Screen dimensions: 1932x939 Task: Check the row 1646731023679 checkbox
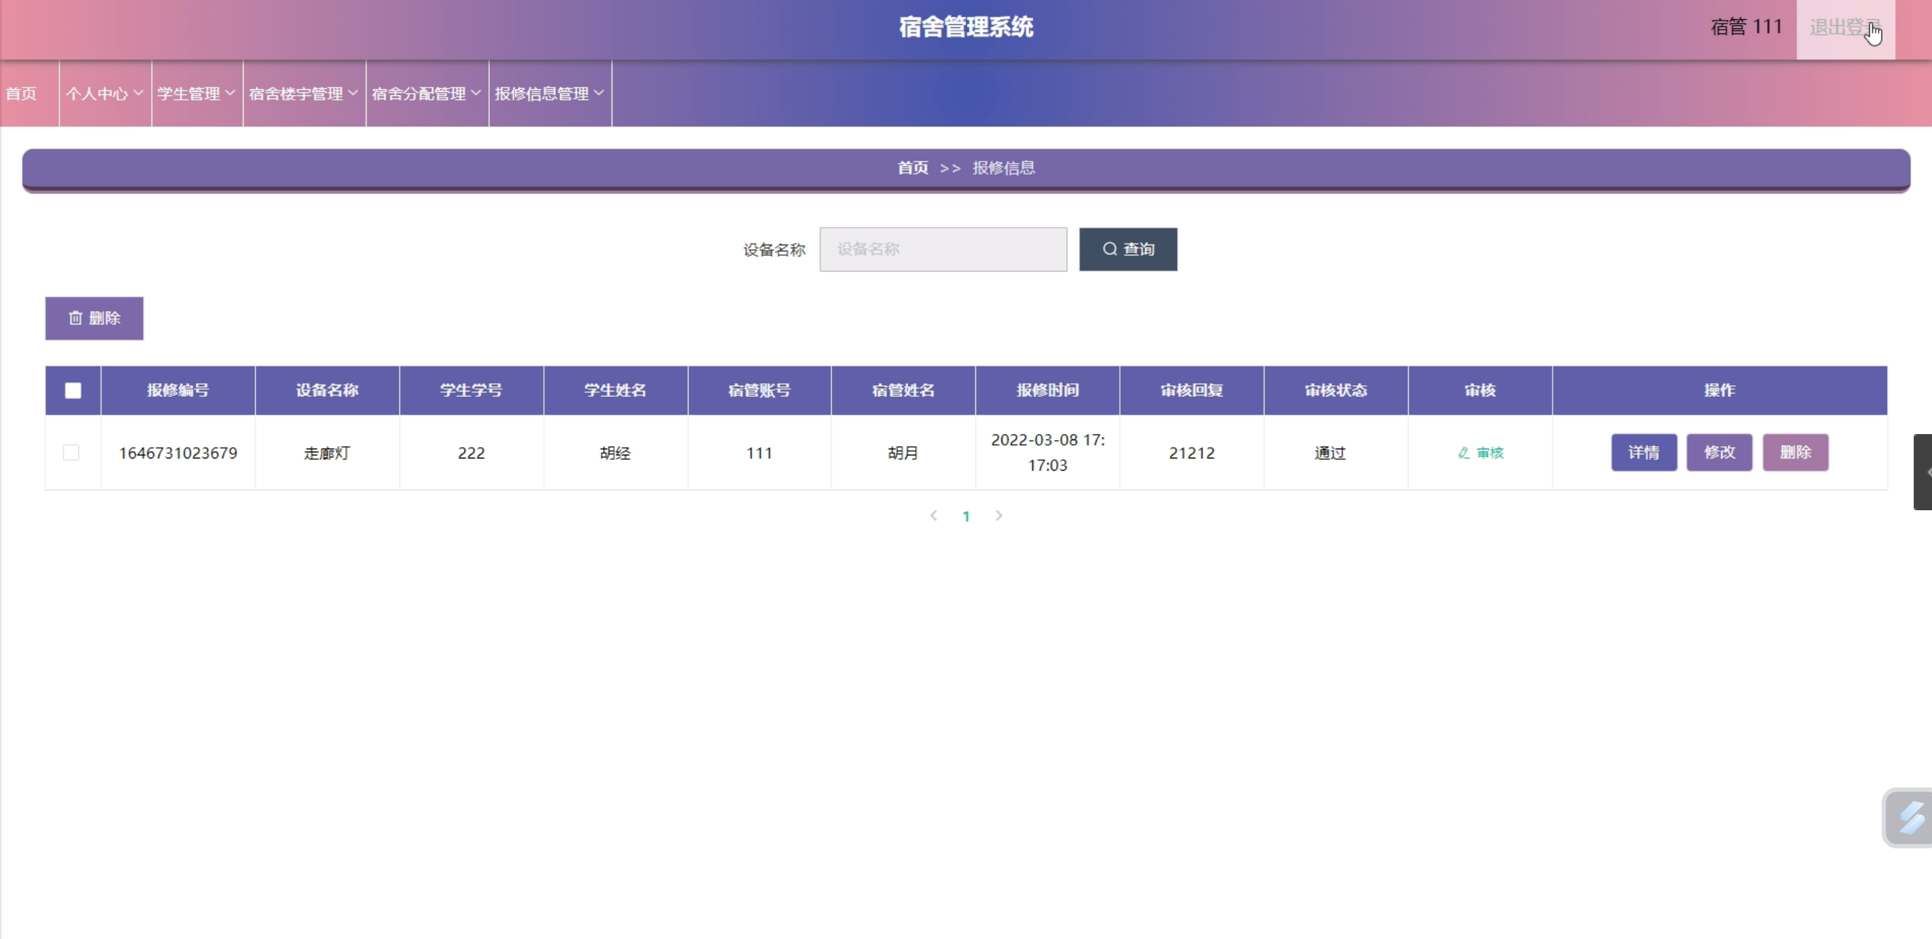[71, 452]
